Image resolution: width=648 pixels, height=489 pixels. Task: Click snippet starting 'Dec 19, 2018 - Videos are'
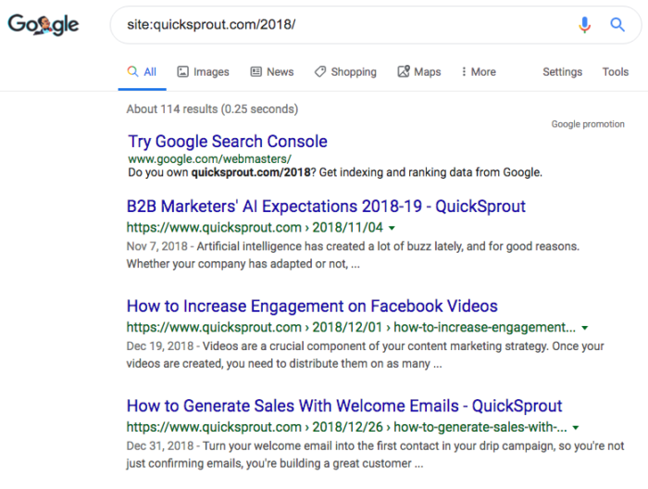pos(365,355)
